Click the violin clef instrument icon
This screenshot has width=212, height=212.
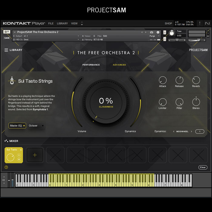click(12, 81)
